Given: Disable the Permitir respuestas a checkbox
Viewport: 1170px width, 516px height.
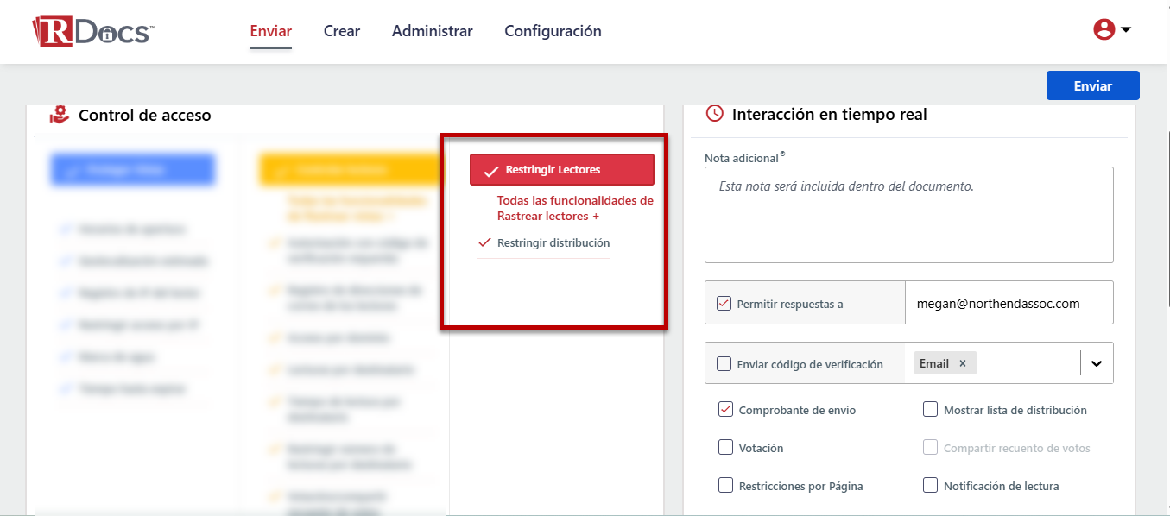Looking at the screenshot, I should pyautogui.click(x=724, y=304).
